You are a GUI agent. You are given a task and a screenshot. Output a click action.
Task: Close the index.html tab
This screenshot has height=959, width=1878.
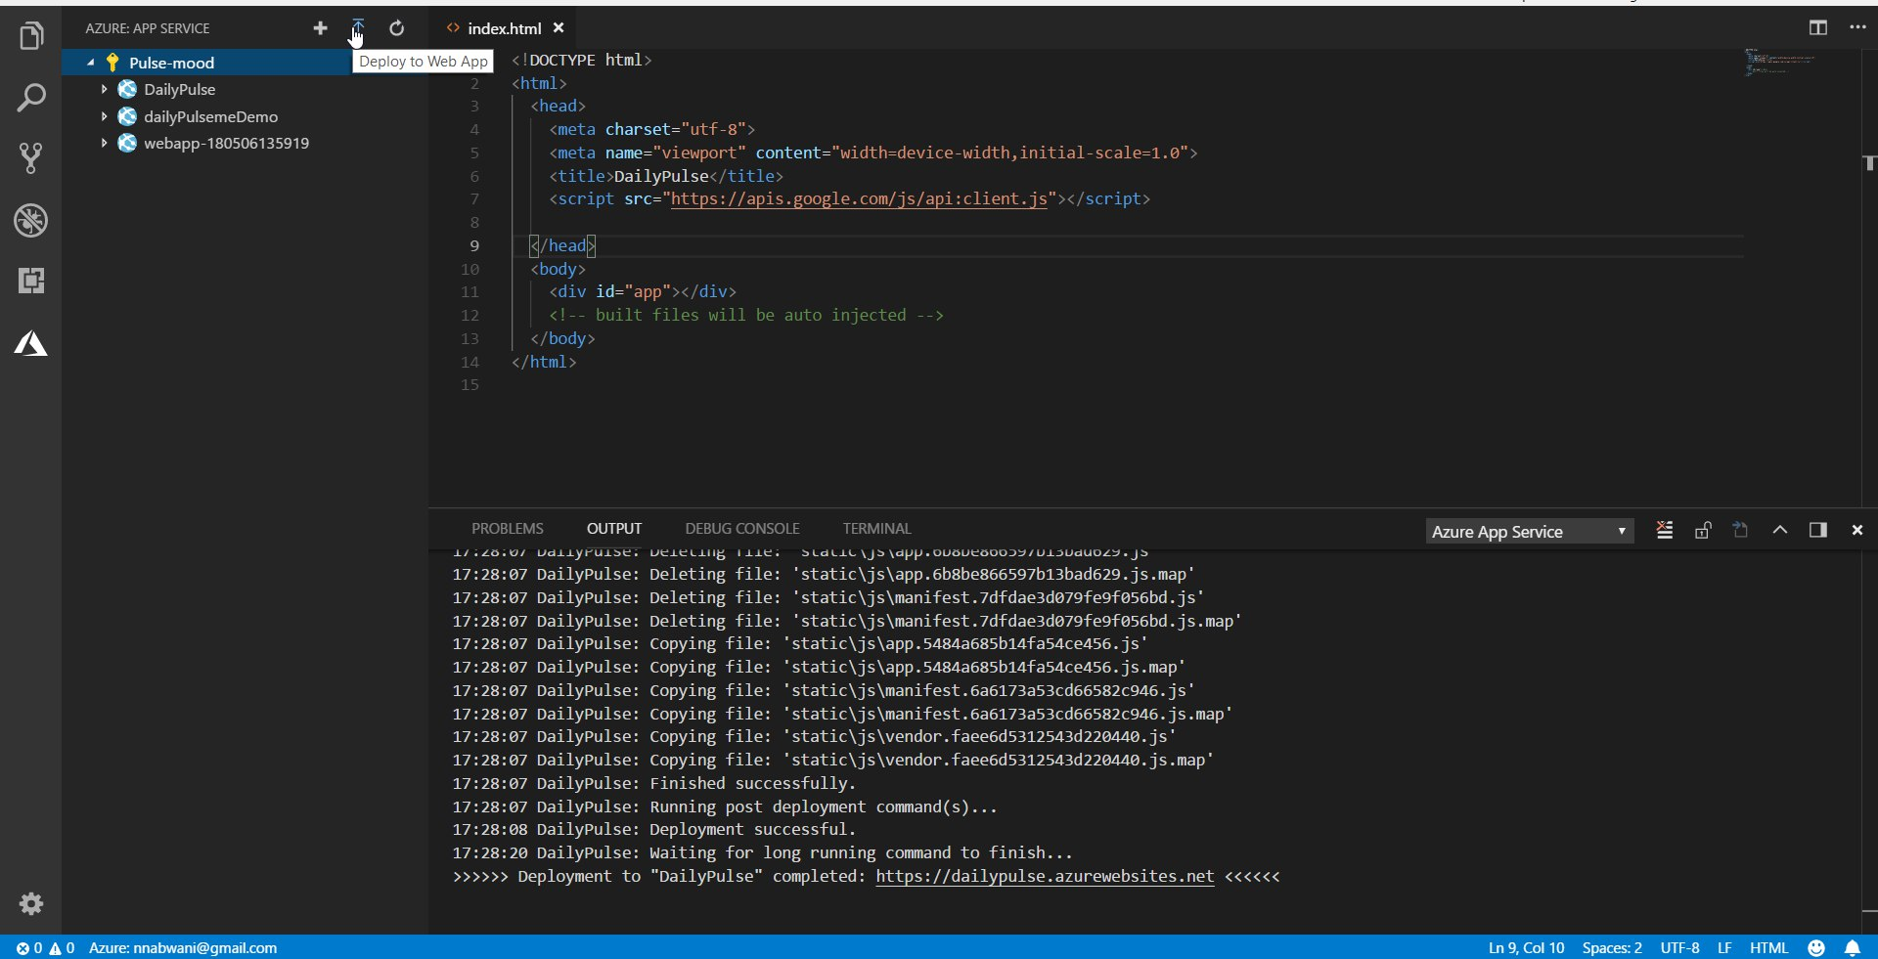pyautogui.click(x=559, y=28)
